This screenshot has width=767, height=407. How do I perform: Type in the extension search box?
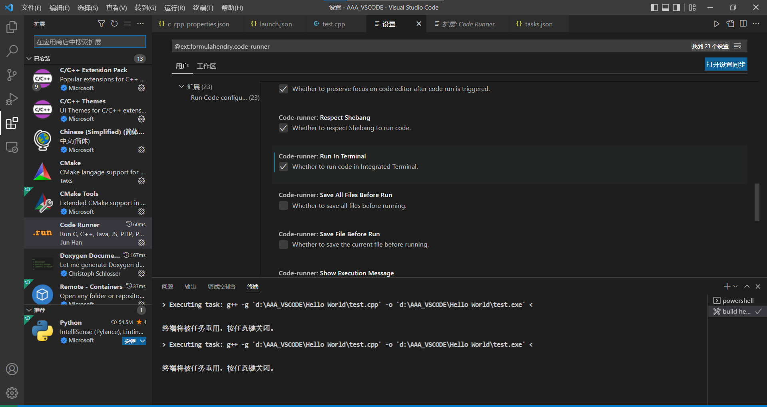tap(89, 41)
